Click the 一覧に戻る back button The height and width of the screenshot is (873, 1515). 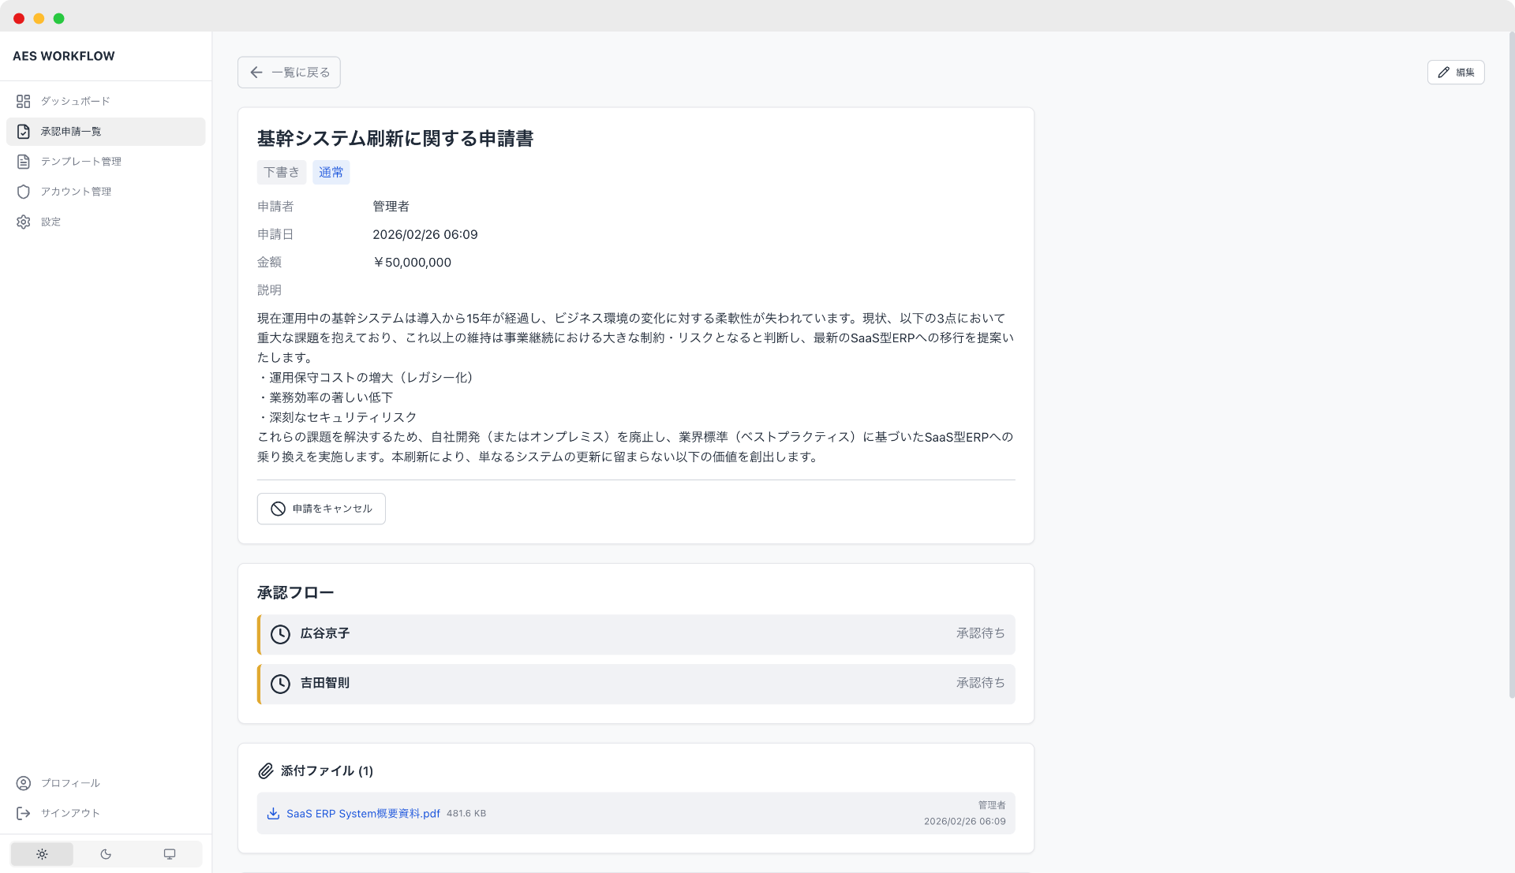(289, 73)
